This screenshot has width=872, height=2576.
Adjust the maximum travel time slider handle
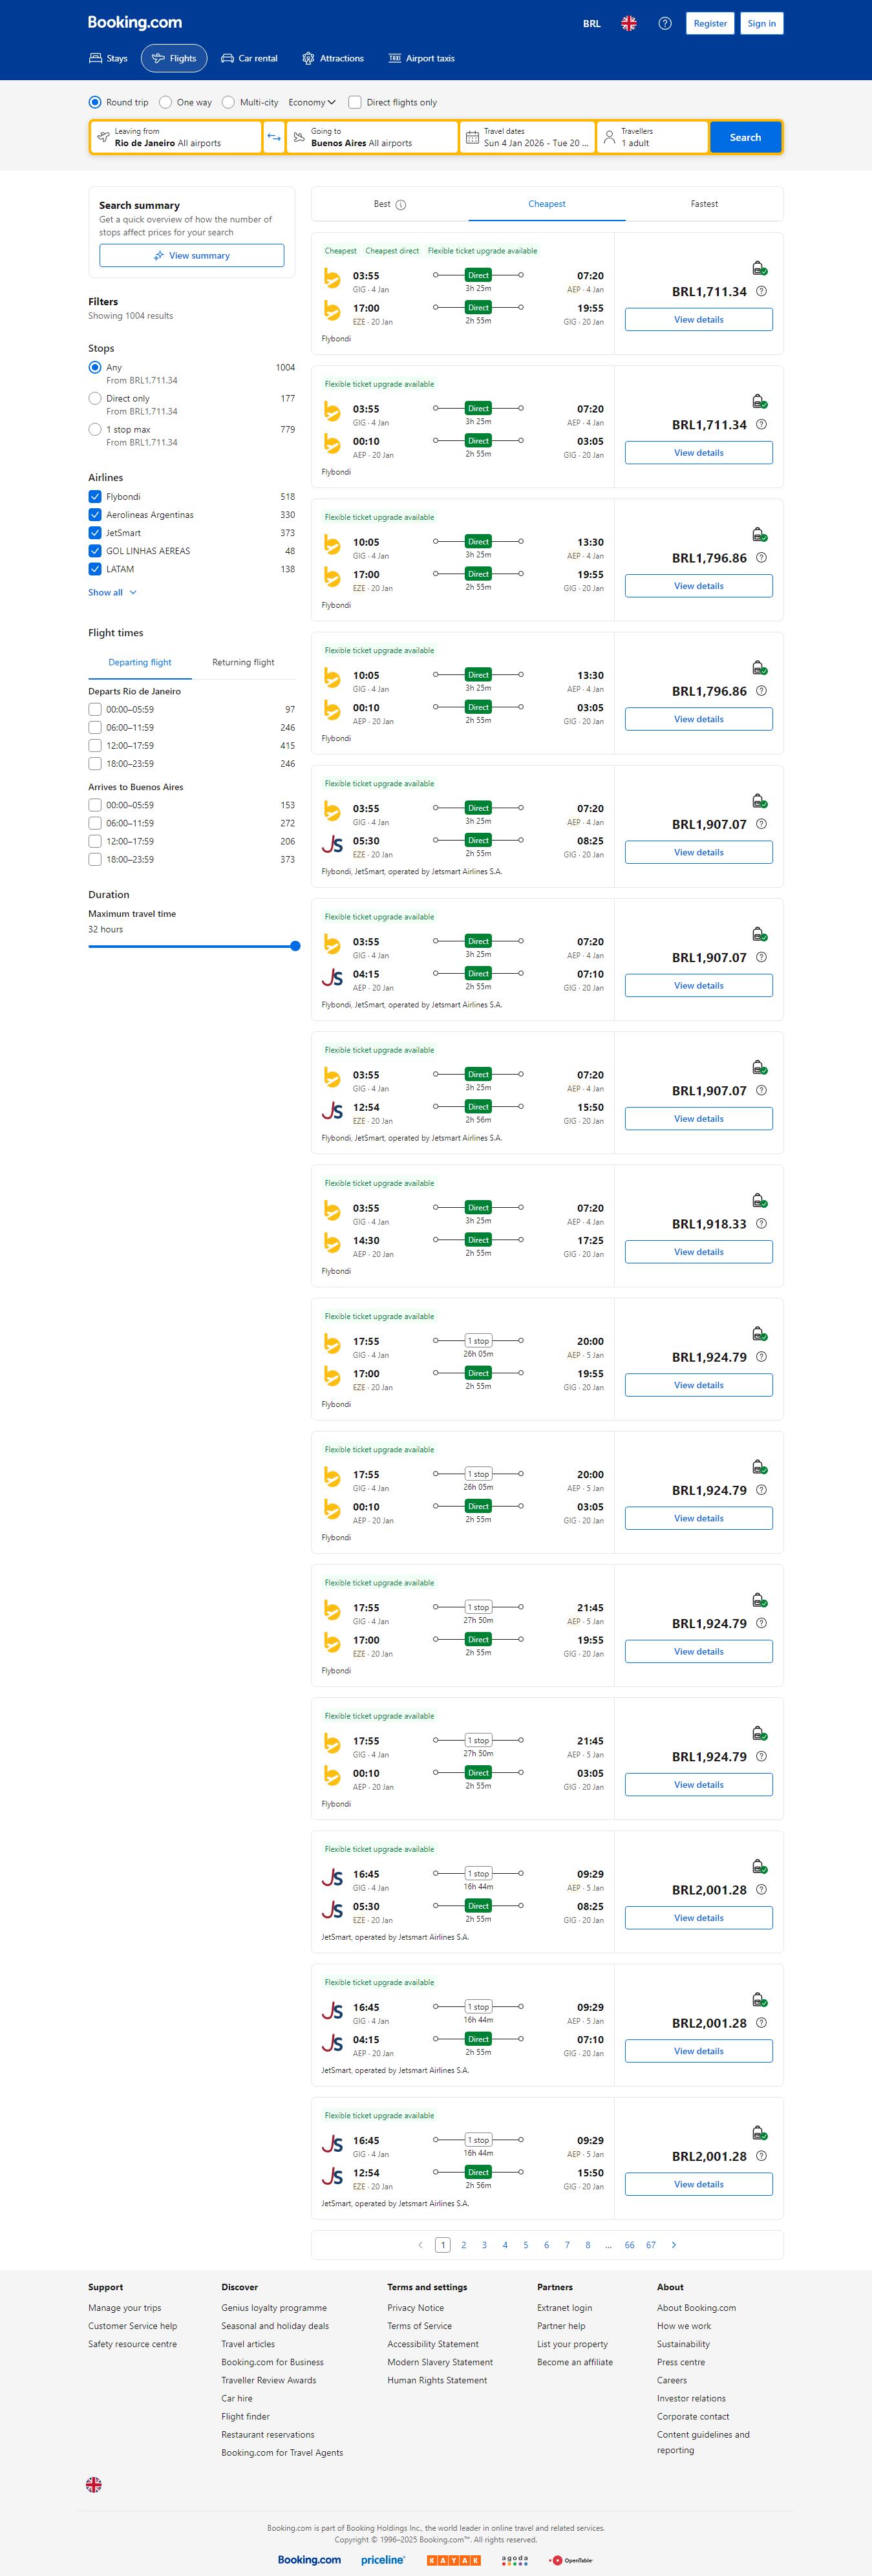[295, 946]
